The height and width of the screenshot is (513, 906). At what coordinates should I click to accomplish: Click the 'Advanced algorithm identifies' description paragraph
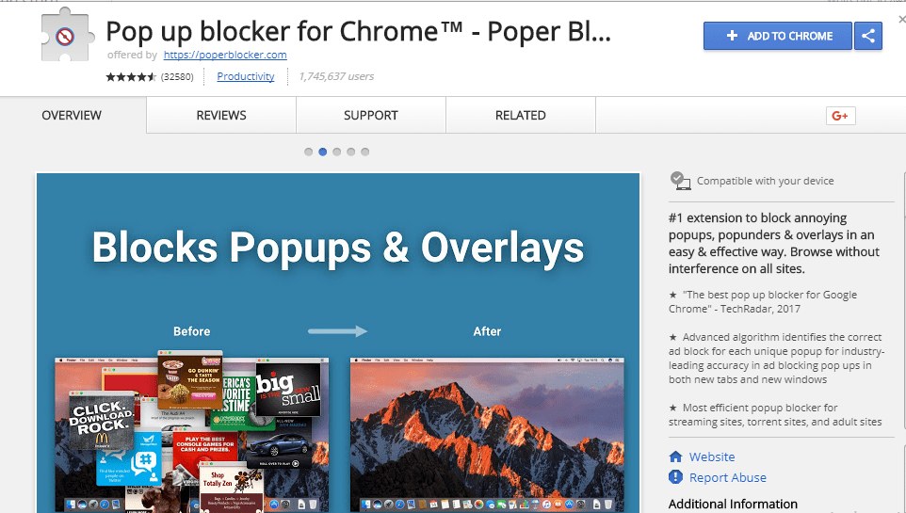point(777,359)
